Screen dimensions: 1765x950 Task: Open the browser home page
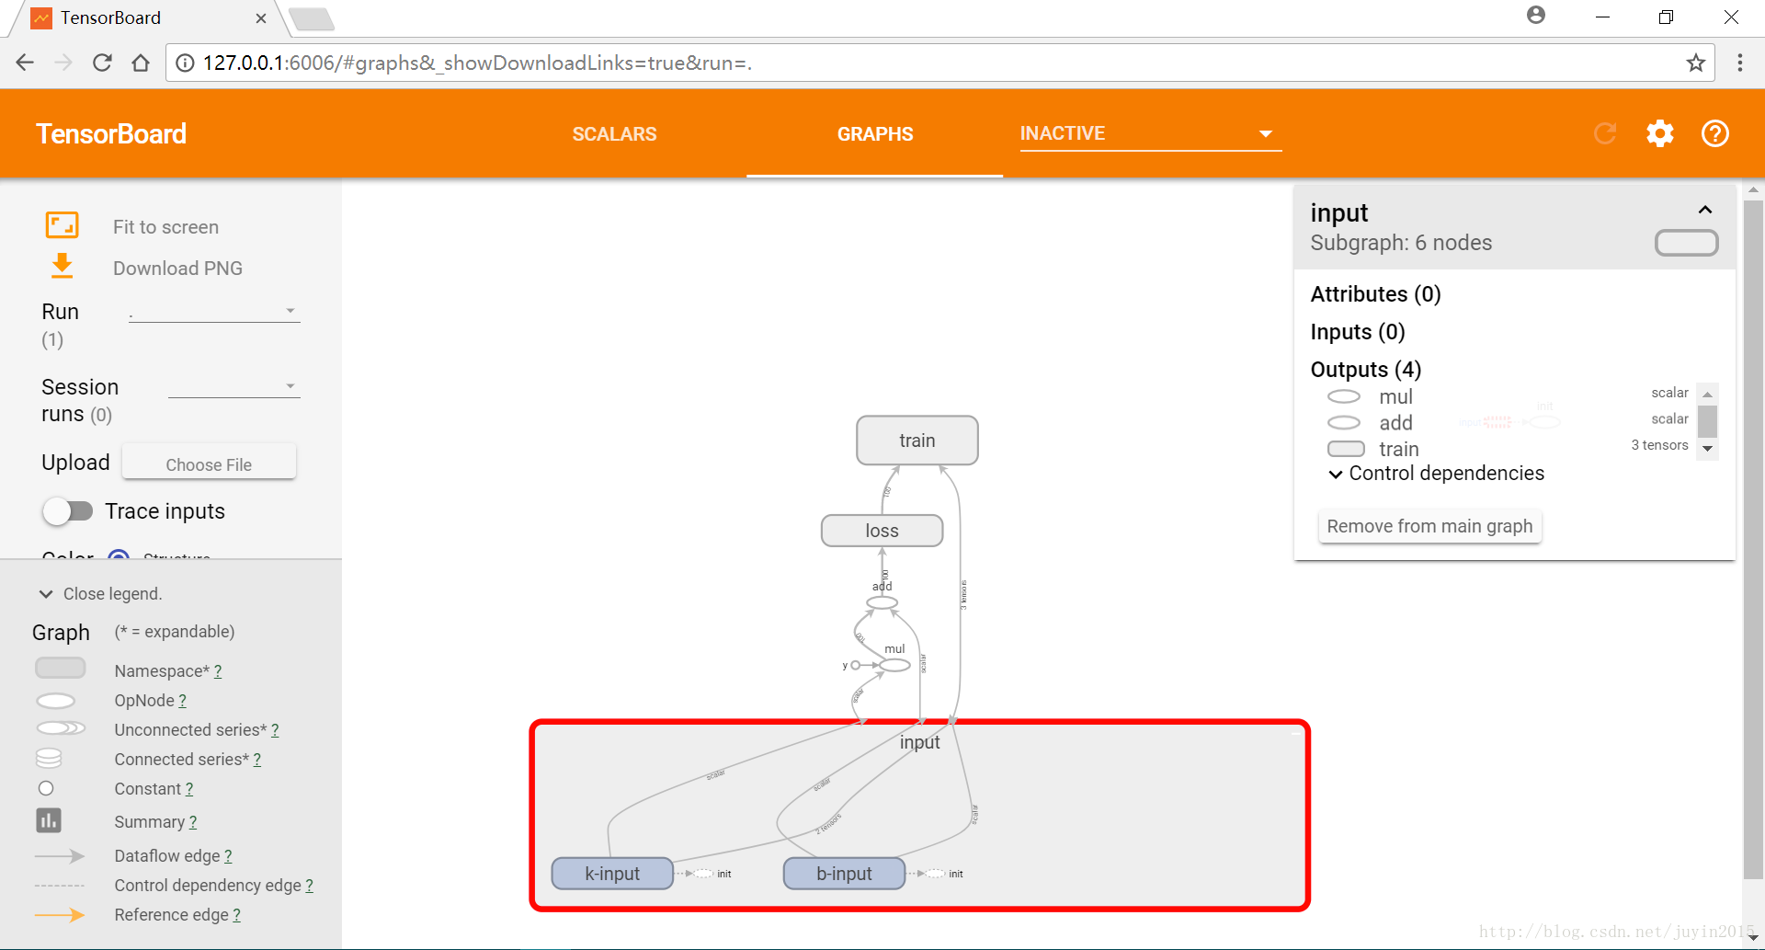pos(141,63)
